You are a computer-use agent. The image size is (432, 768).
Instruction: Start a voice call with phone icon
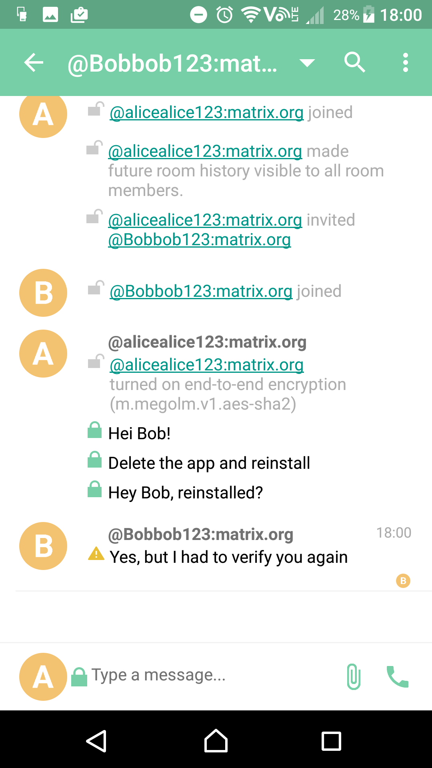click(x=397, y=676)
